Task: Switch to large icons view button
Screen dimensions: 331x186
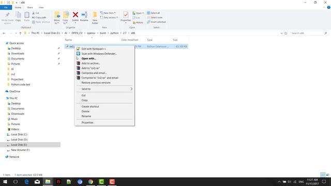Action: pyautogui.click(x=327, y=175)
